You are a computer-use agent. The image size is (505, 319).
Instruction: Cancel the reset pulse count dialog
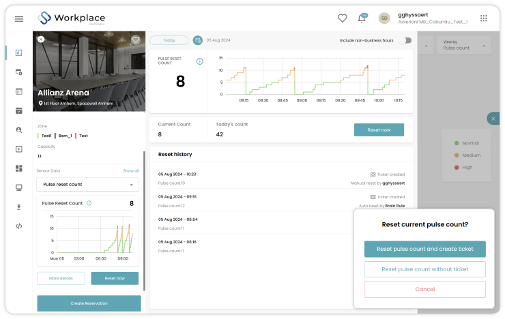(424, 289)
